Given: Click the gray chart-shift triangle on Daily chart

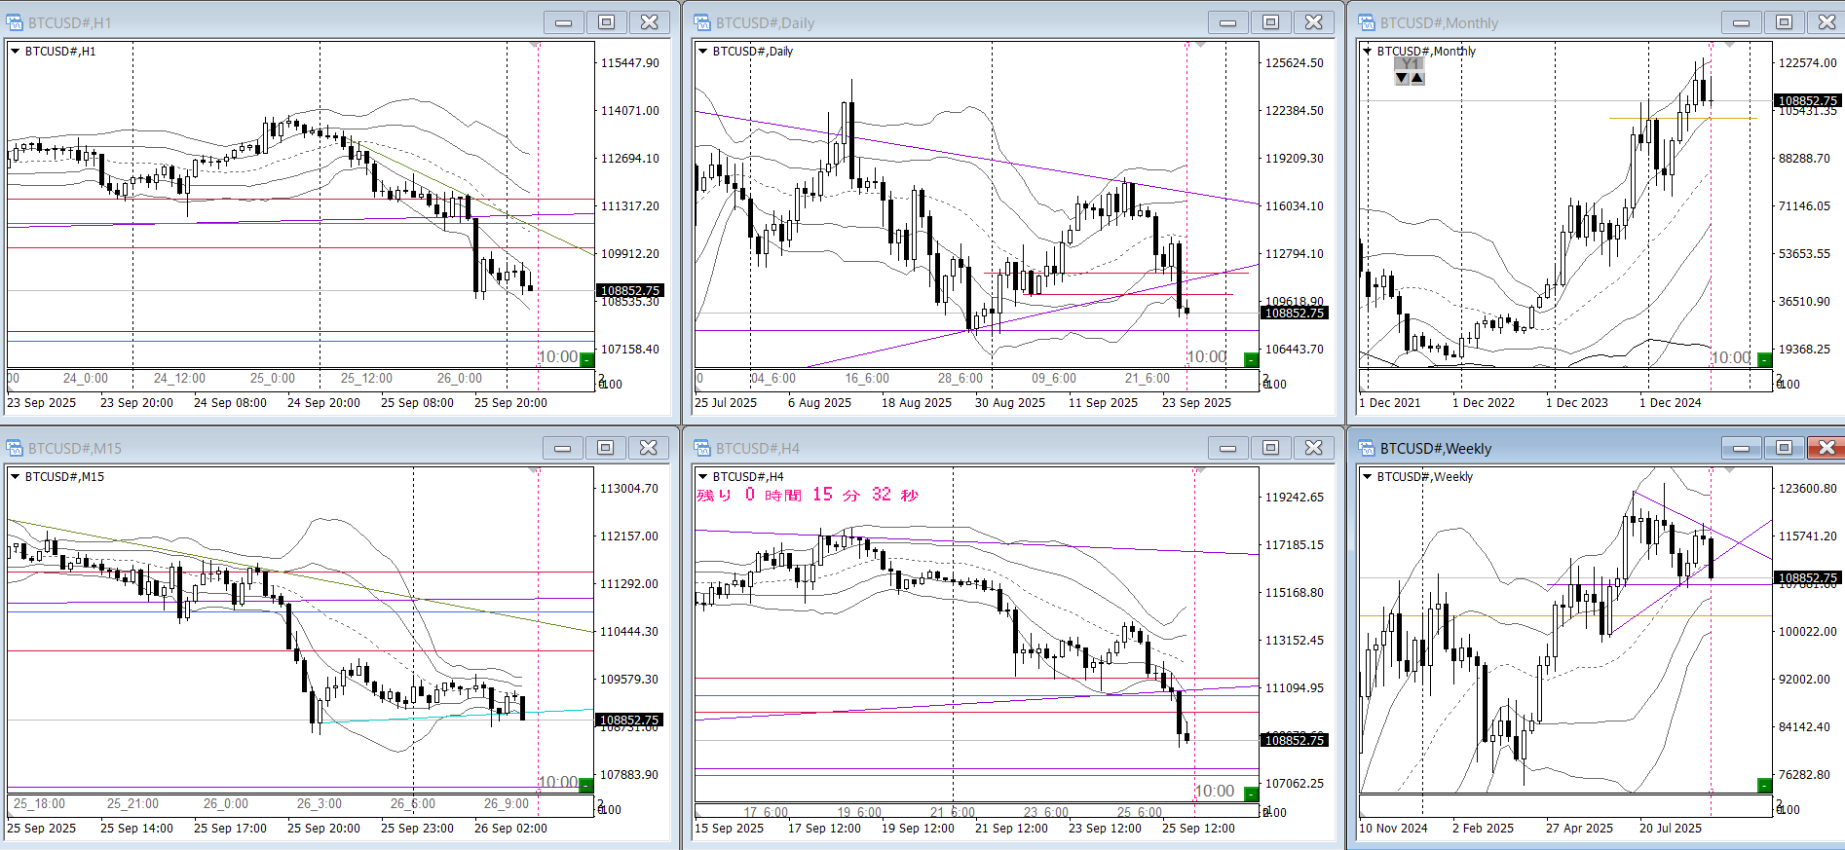Looking at the screenshot, I should click(1200, 46).
